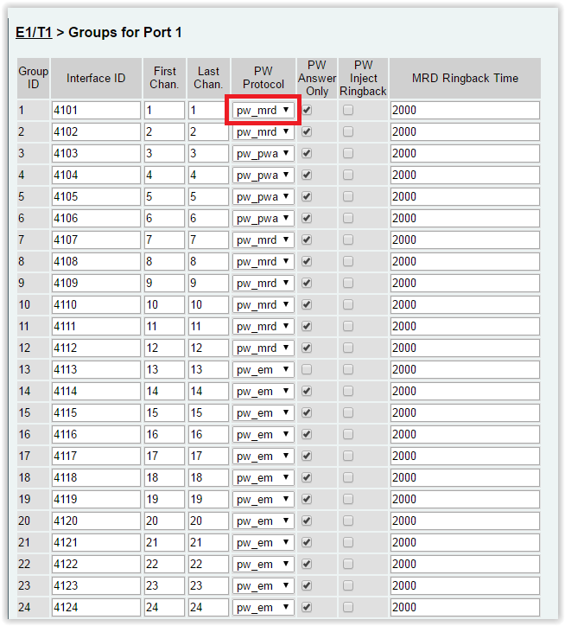This screenshot has width=565, height=626.
Task: Expand PW Protocol dropdown for group 13
Action: point(263,370)
